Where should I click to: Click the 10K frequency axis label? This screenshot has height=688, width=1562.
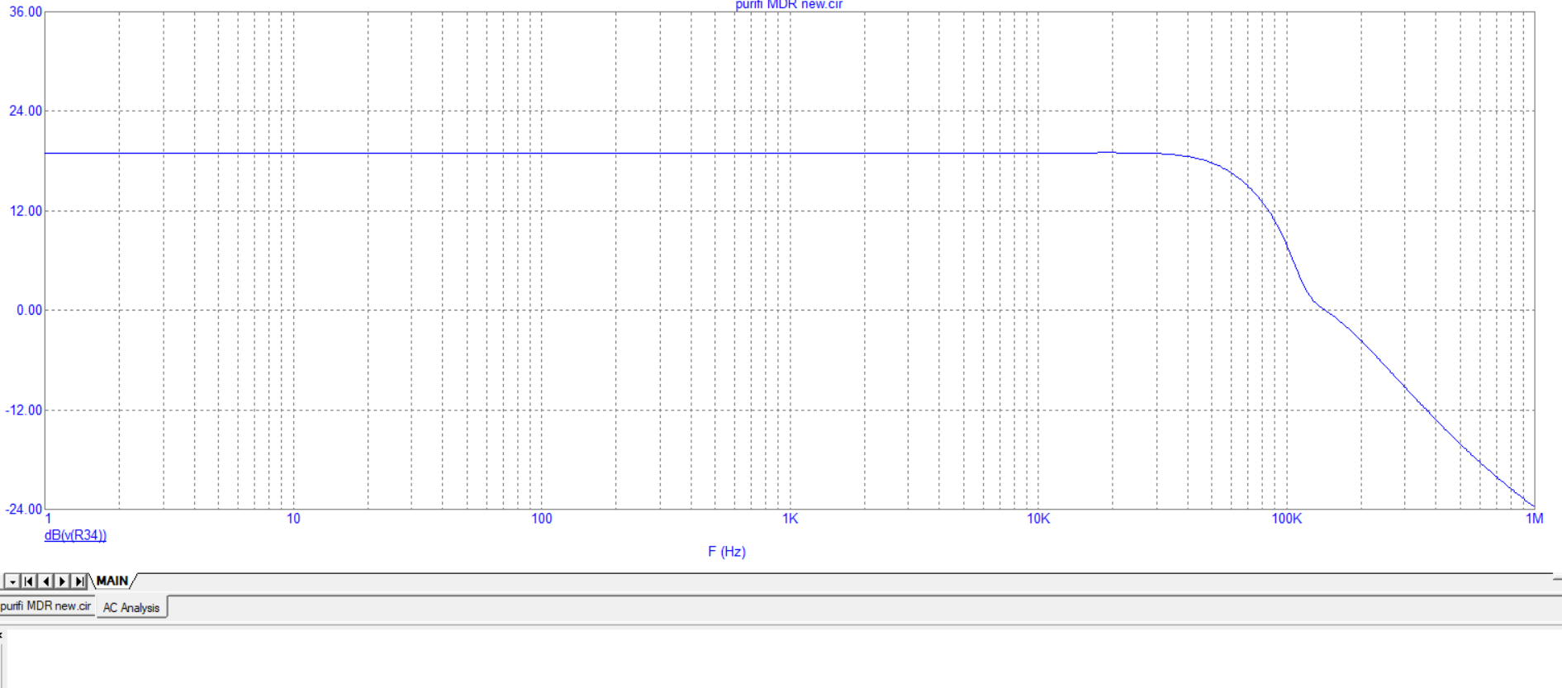(x=1038, y=519)
